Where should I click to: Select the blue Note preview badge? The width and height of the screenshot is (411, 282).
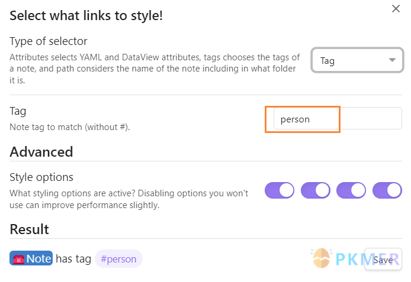(x=31, y=258)
